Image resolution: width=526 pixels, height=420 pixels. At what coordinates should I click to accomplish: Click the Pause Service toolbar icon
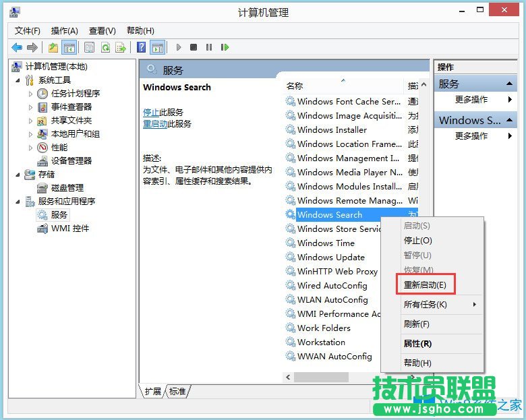209,47
